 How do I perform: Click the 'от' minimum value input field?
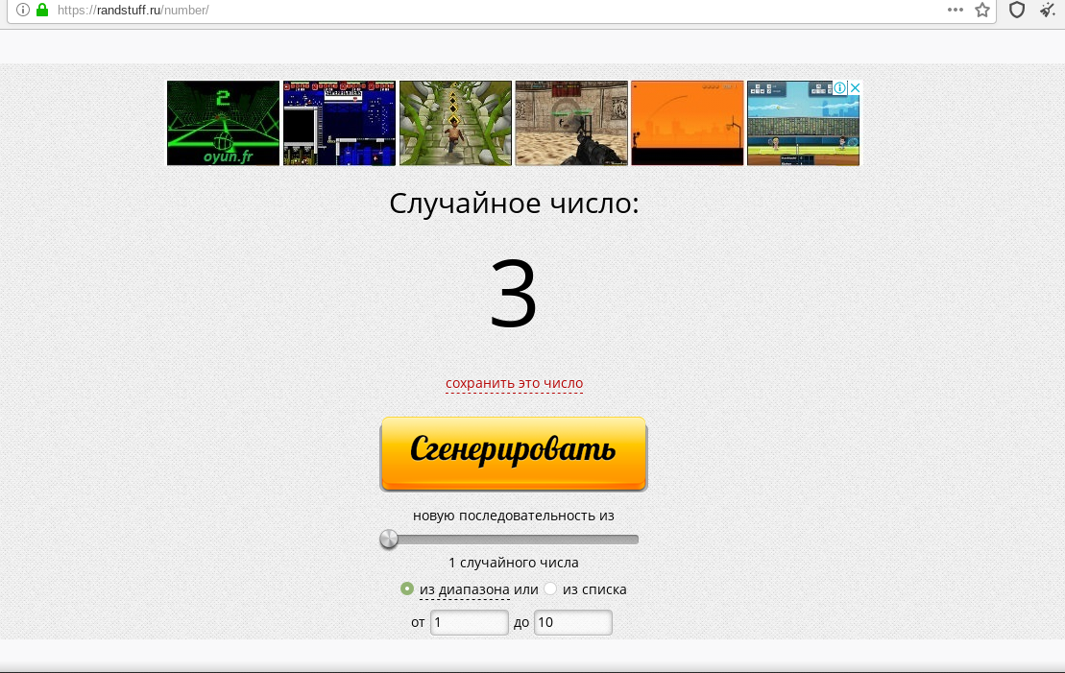point(469,622)
